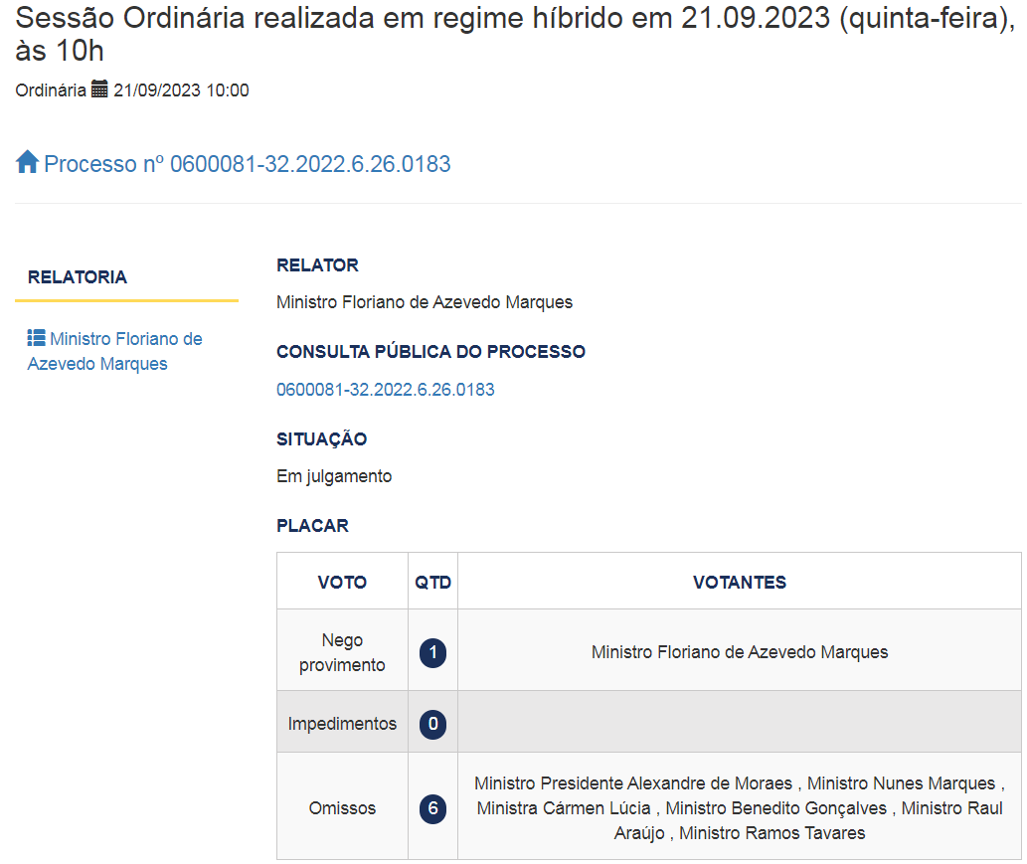Screen dimensions: 1027x864
Task: Click the badge showing 6 for Omissos
Action: 432,808
